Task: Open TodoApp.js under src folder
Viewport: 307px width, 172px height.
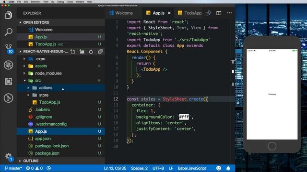Action: coord(61,102)
